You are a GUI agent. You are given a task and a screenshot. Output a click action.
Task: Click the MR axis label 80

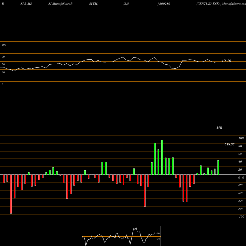click(x=240, y=146)
